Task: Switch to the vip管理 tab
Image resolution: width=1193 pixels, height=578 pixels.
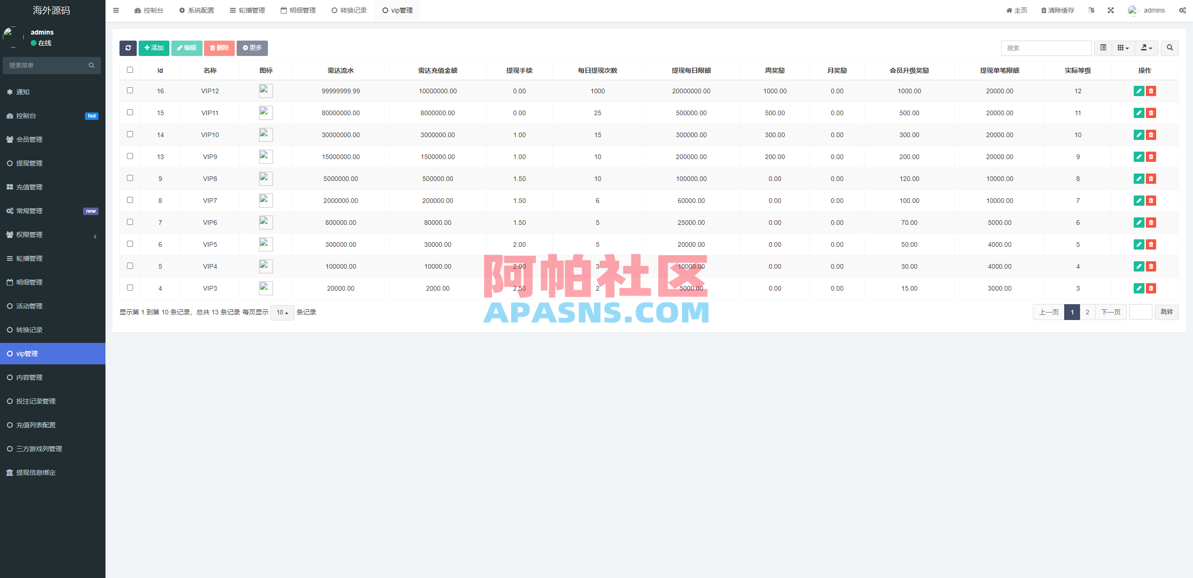Action: click(x=397, y=10)
